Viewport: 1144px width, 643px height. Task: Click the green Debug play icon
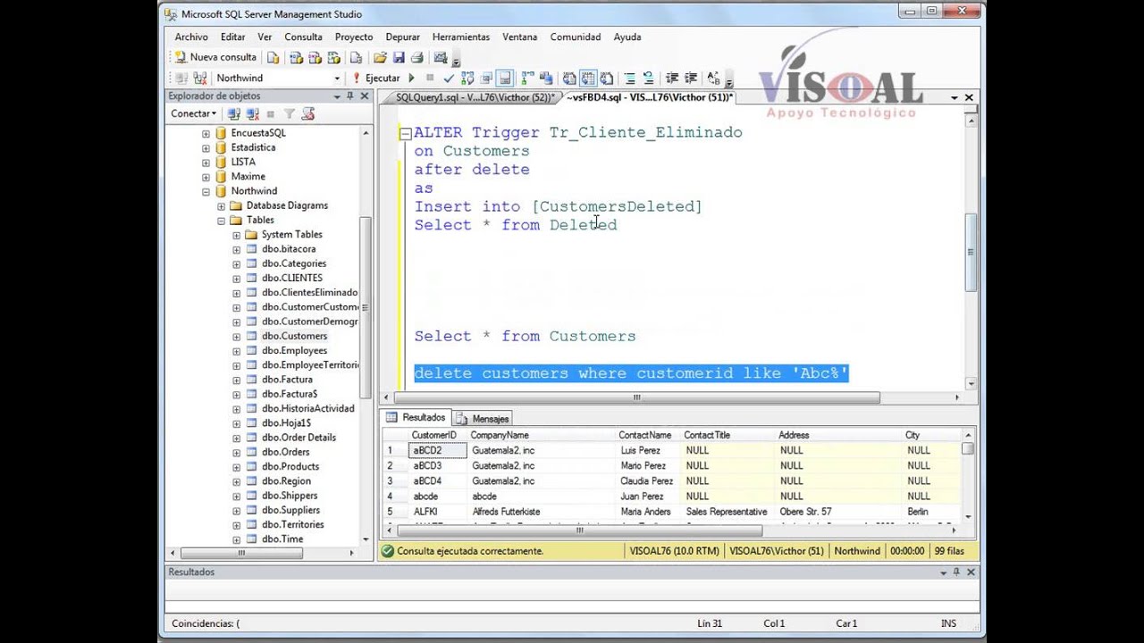tap(411, 78)
